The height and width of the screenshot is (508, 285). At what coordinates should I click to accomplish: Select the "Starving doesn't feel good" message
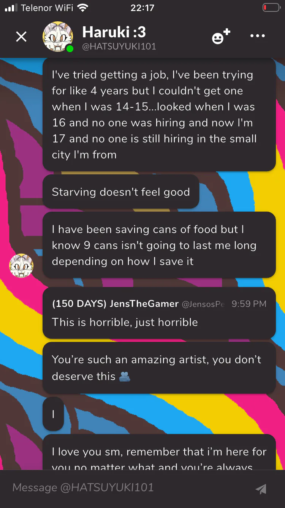click(121, 192)
